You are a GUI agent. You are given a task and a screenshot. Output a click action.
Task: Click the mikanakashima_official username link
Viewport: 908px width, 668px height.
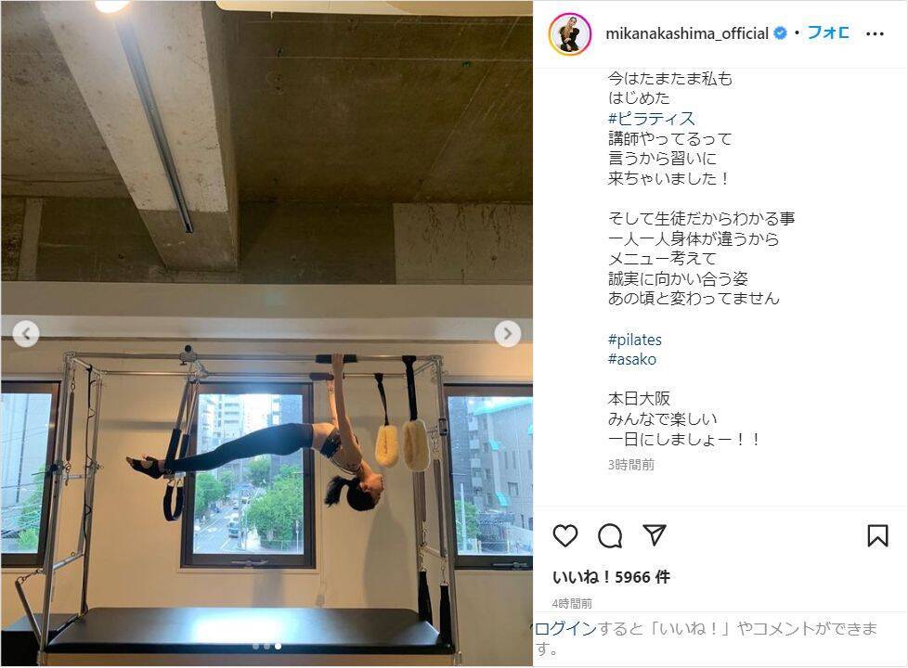pyautogui.click(x=687, y=33)
